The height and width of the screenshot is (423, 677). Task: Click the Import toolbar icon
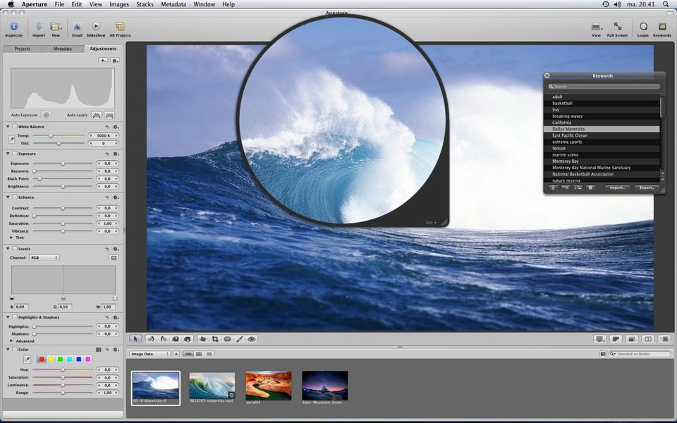(38, 27)
